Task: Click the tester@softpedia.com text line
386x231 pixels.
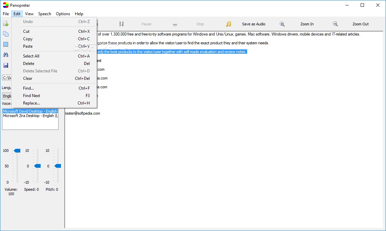Action: 83,113
